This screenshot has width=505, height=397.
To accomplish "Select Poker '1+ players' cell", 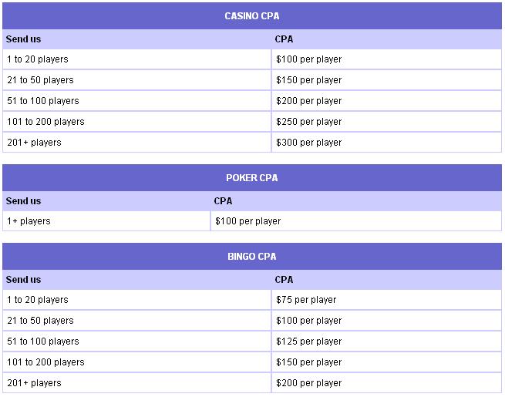I will (x=106, y=221).
